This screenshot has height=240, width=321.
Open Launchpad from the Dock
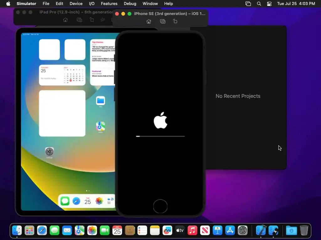(x=29, y=231)
